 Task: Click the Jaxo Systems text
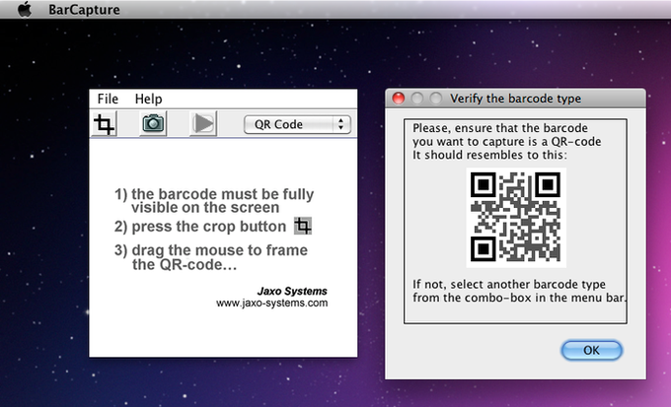(x=292, y=291)
